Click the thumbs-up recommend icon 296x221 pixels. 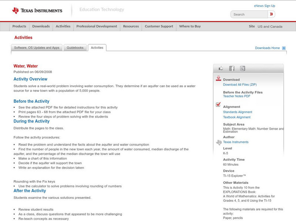tap(221, 68)
